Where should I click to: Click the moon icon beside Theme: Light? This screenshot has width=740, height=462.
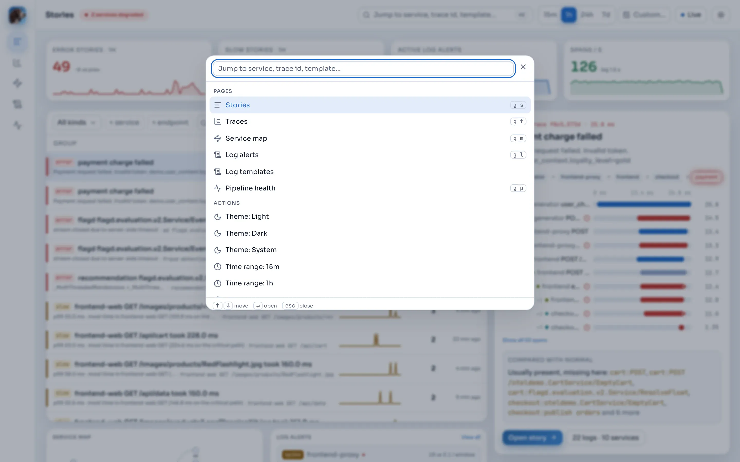pos(217,217)
